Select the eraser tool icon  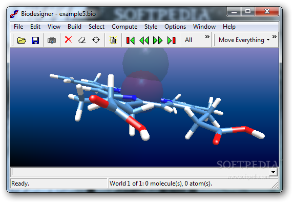(82, 40)
